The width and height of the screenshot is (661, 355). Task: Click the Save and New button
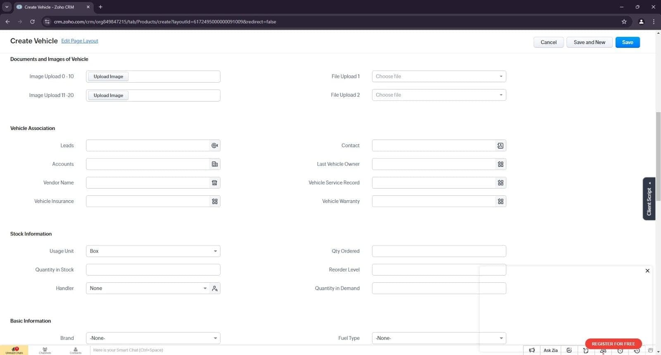pyautogui.click(x=589, y=42)
